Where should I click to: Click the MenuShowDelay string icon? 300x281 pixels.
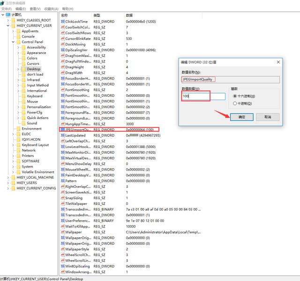point(63,164)
